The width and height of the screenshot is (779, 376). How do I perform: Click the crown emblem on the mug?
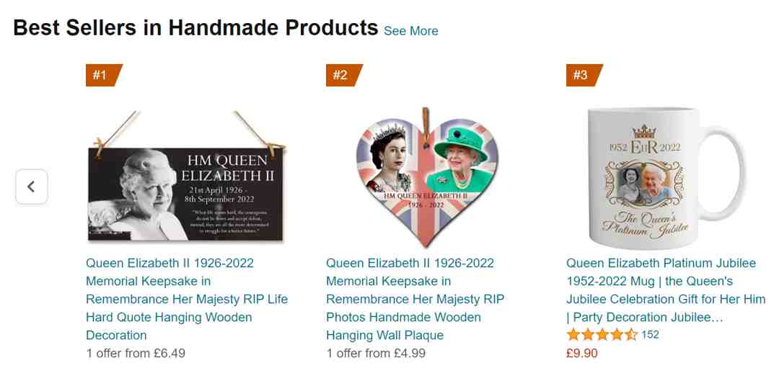coord(644,131)
